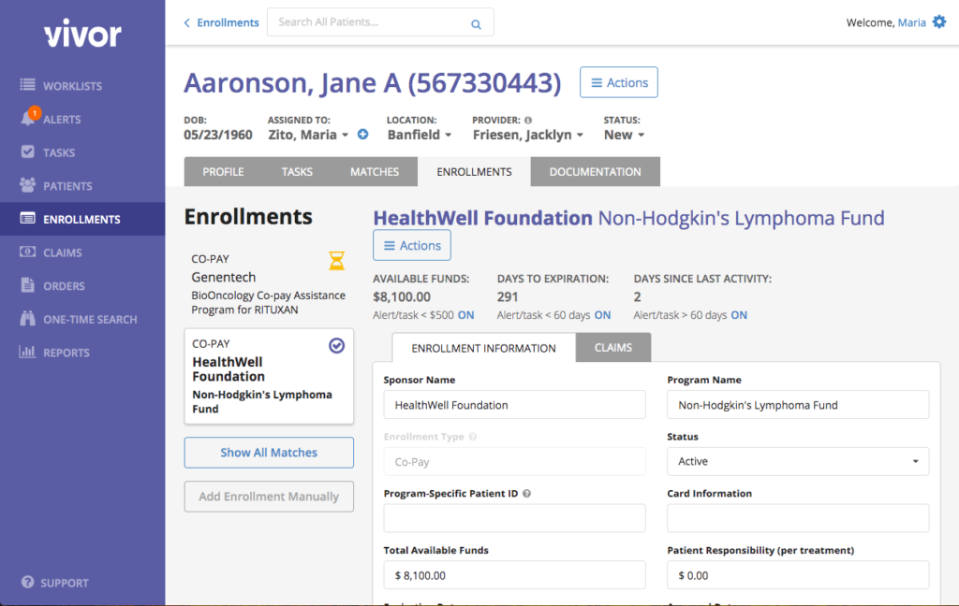Click the Vivor logo
959x606 pixels.
point(82,34)
